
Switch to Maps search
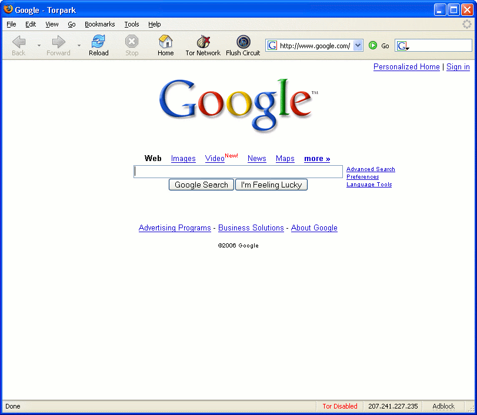285,158
